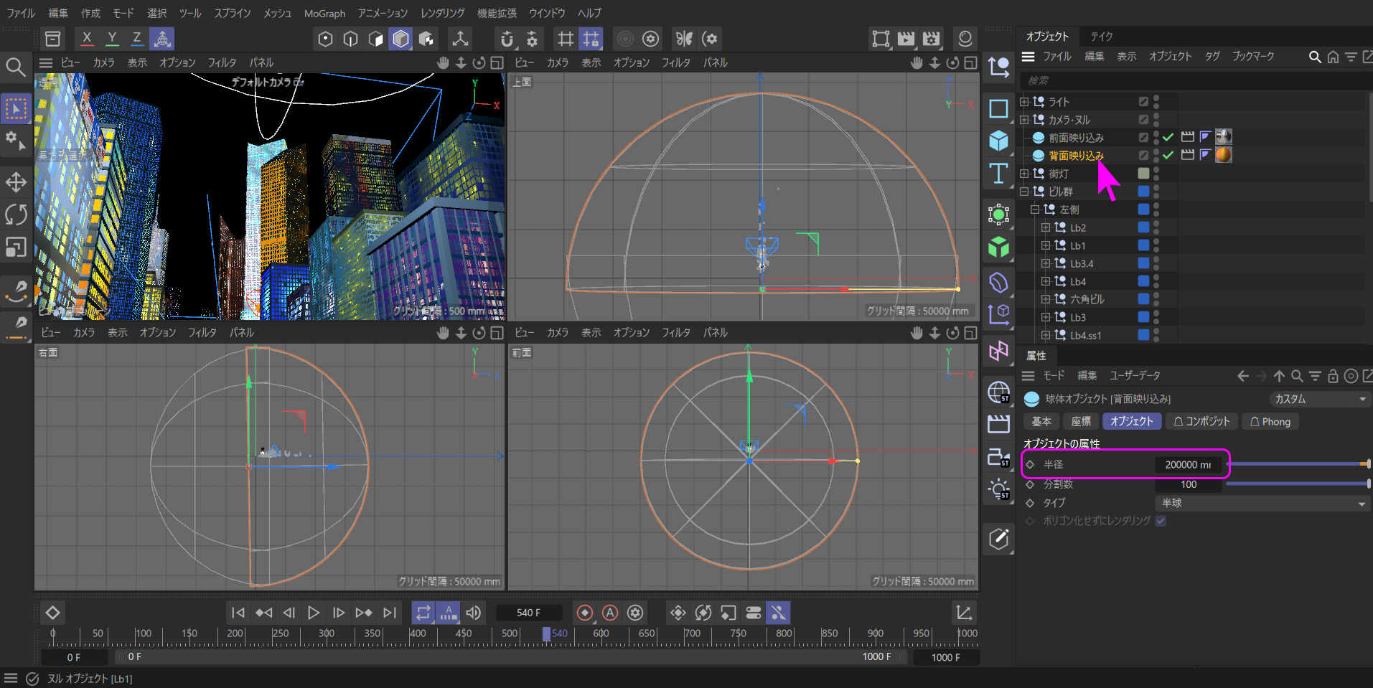The image size is (1373, 688).
Task: Toggle the ポリゴン化せずにレンダリング checkbox
Action: point(1161,521)
